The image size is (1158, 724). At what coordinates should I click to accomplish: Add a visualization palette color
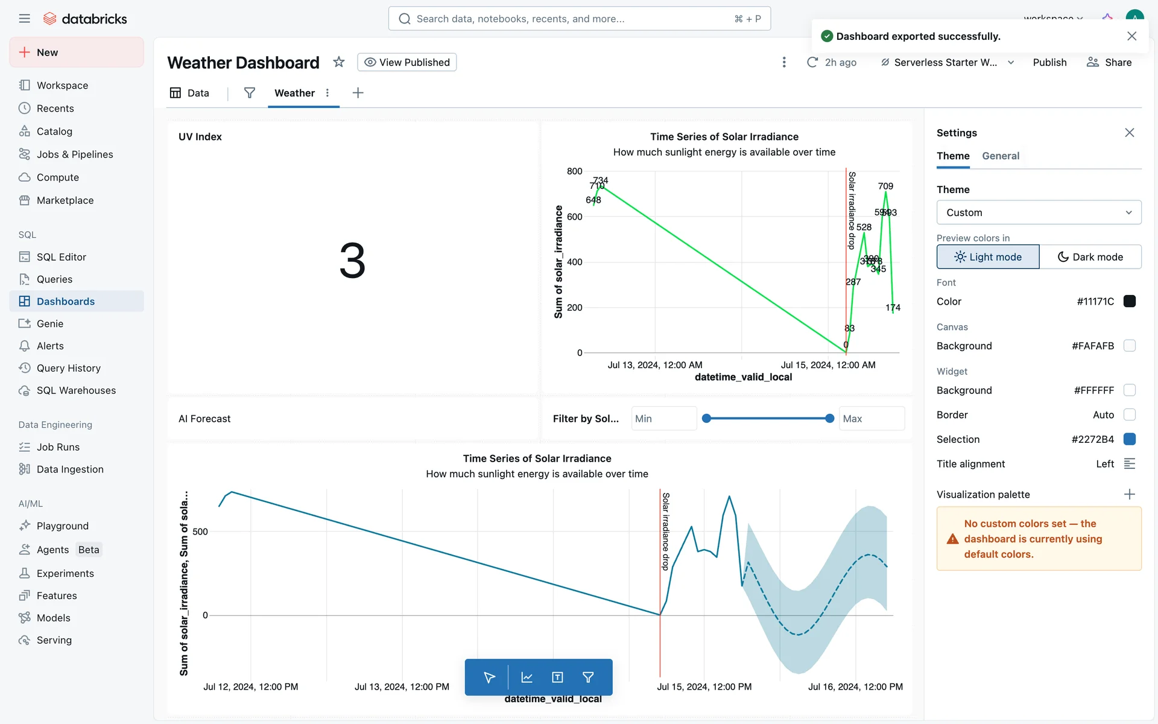pos(1129,494)
